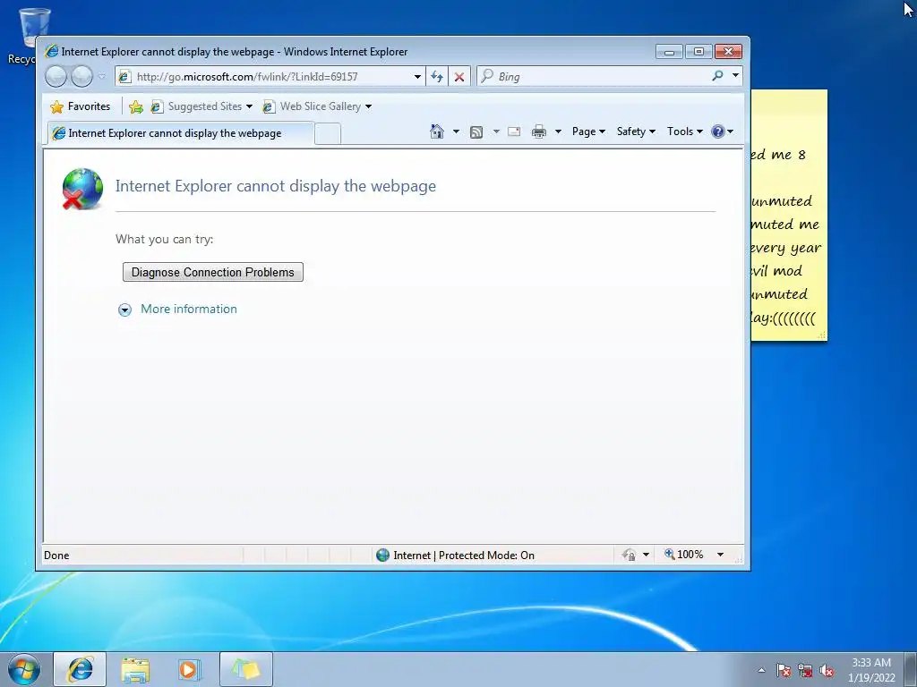Click the Show Desktop button at taskbar end

(x=911, y=669)
